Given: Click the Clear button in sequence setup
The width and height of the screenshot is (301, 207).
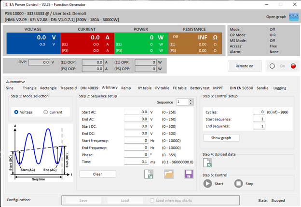Looking at the screenshot, I should click(x=97, y=174).
